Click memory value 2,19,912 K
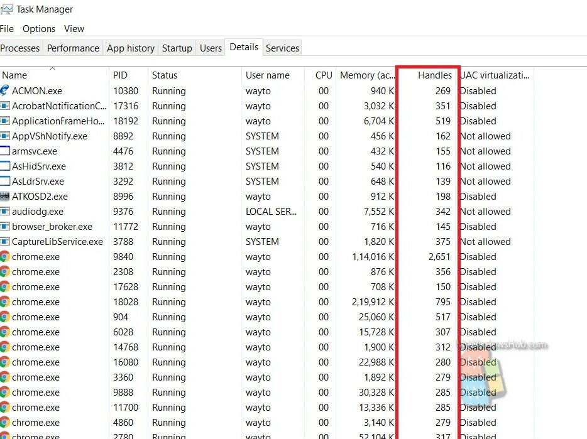587x439 pixels. click(x=373, y=302)
